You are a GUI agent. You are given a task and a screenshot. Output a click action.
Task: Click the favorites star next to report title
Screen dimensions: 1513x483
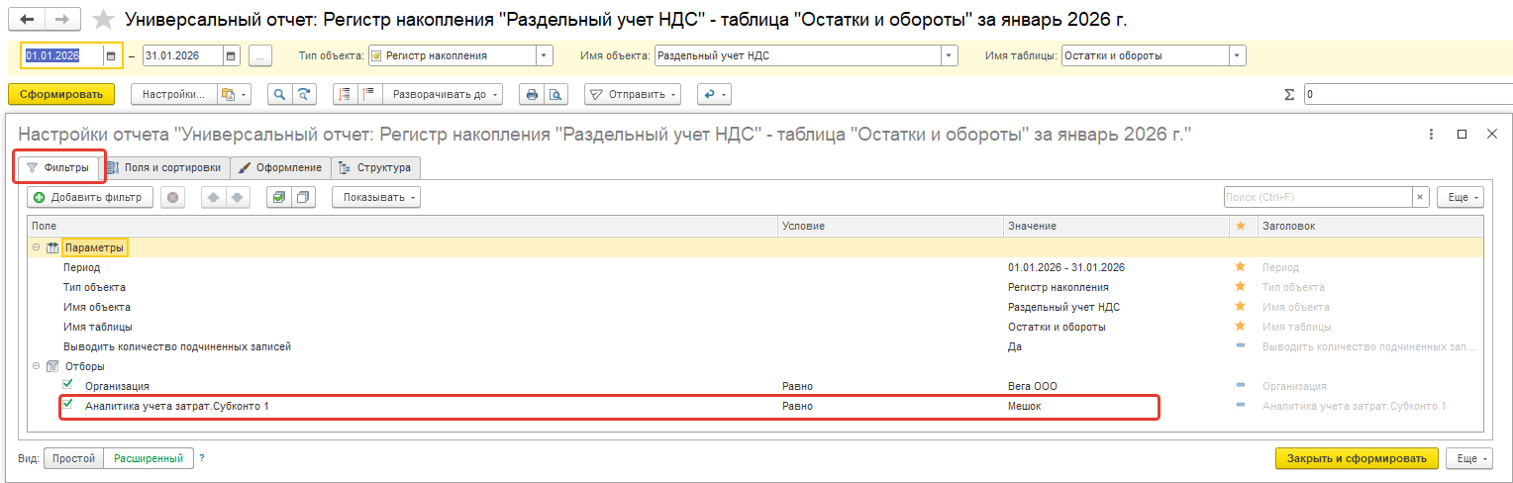click(102, 20)
